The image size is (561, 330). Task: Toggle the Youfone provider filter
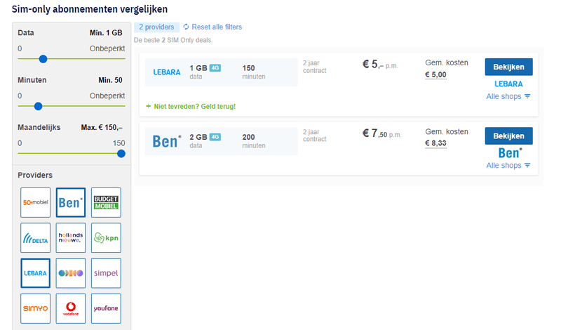(x=106, y=308)
